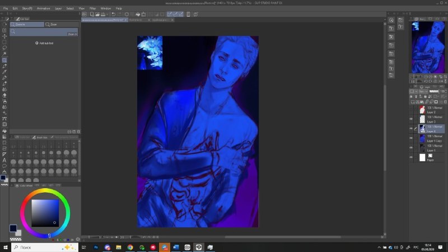This screenshot has width=448, height=252.
Task: Open the save icon dropdown arrow
Action: coord(107,15)
